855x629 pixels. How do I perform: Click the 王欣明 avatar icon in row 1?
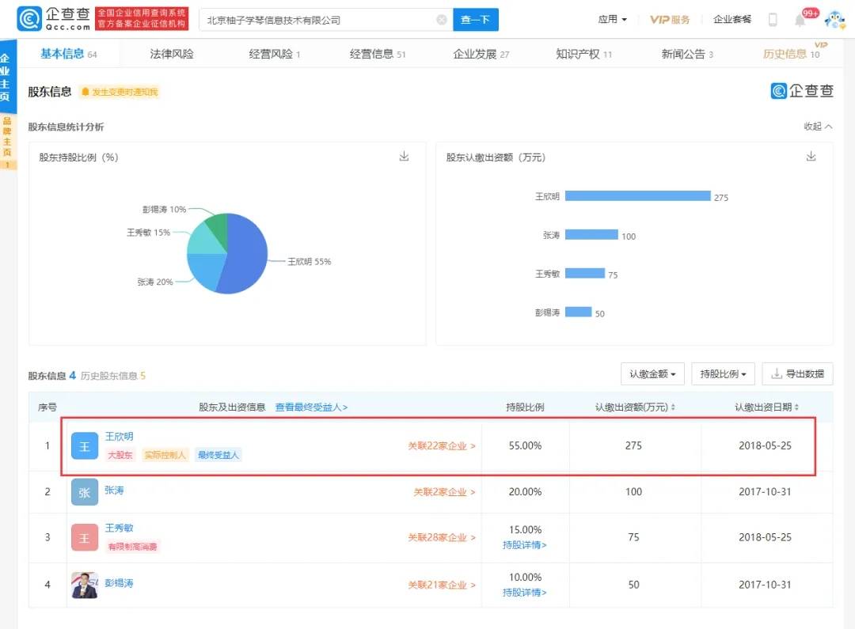click(85, 446)
